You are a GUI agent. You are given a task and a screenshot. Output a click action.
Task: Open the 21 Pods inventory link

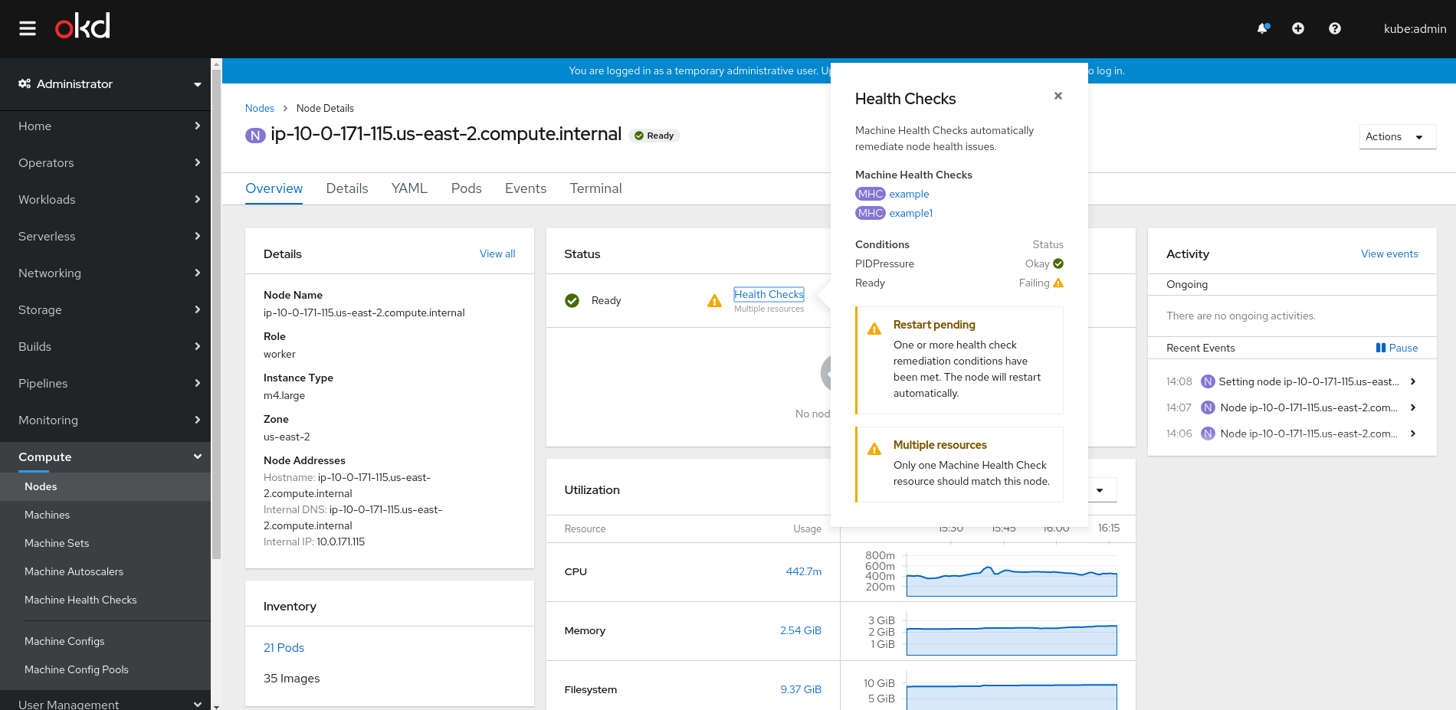(x=284, y=648)
